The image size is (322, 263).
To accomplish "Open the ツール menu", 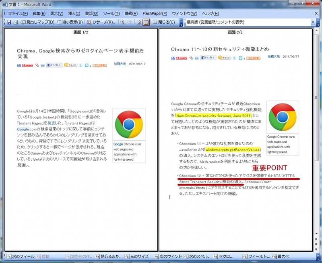I will (x=111, y=14).
